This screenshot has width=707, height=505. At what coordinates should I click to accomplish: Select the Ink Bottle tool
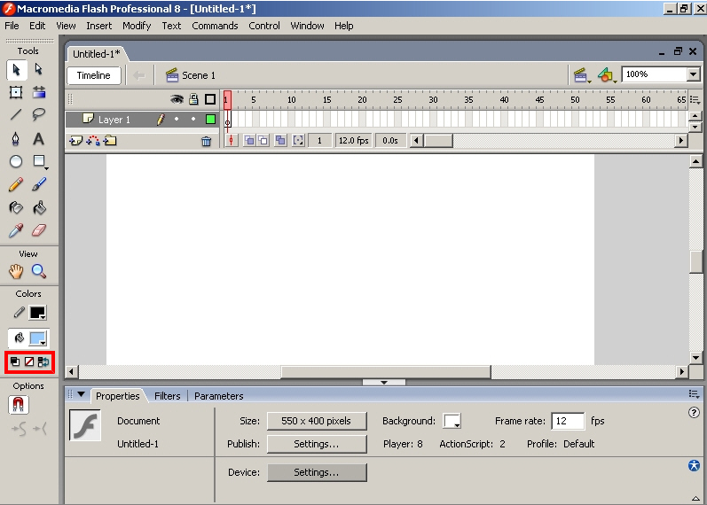[16, 207]
